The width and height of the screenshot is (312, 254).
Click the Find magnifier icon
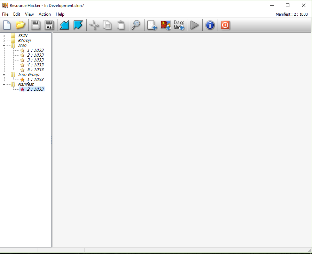tap(135, 25)
